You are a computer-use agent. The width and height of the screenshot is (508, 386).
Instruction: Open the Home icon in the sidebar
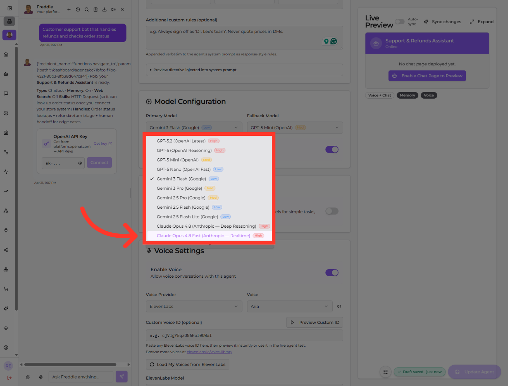(x=6, y=54)
